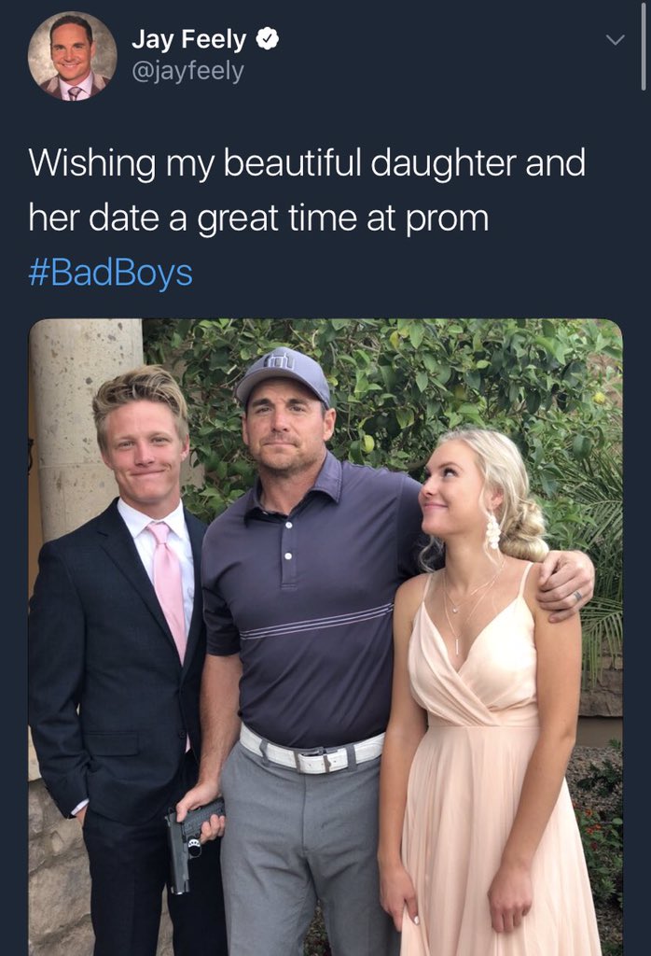The image size is (651, 956).
Task: Open the #BadBoys hashtag link
Action: (x=110, y=272)
